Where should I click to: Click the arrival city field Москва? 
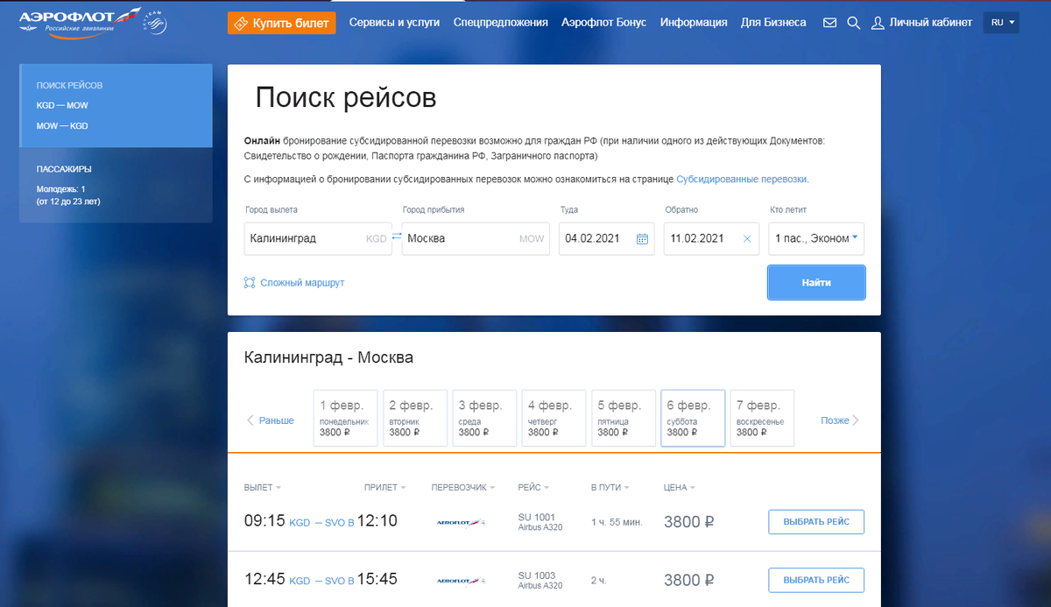[476, 238]
